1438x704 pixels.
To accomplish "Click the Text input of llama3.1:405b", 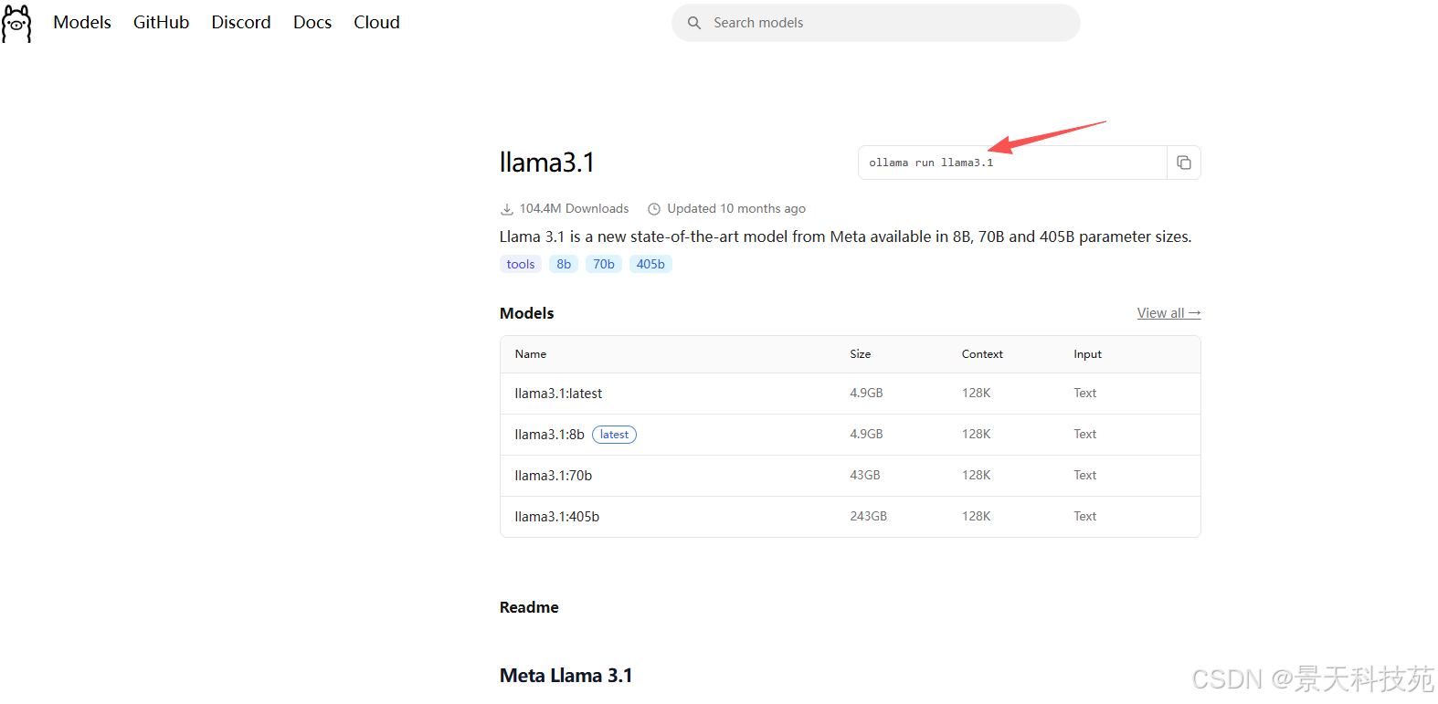I will point(1084,517).
